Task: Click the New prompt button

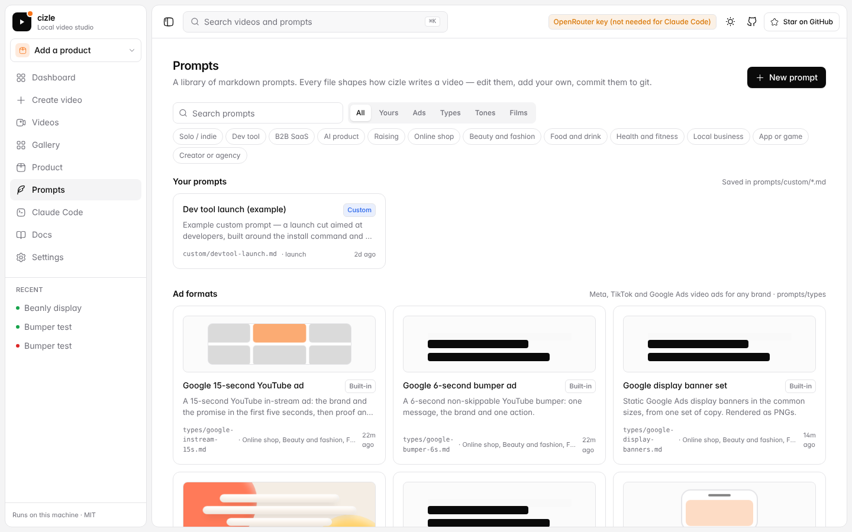Action: click(786, 77)
